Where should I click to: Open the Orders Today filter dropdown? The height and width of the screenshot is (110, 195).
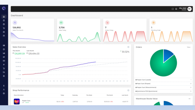[189, 47]
